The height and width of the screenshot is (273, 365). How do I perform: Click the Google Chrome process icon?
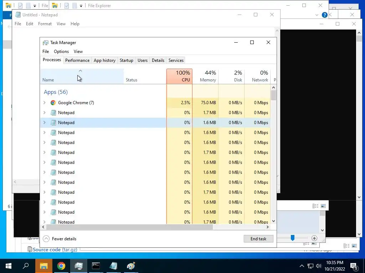click(53, 103)
